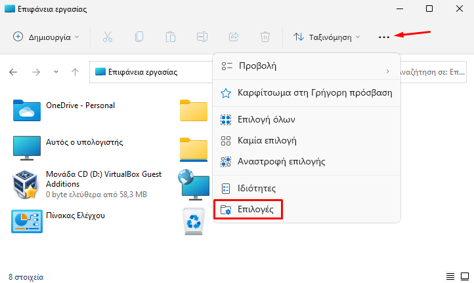474x283 pixels.
Task: Click the Copy icon in toolbar
Action: (x=139, y=37)
